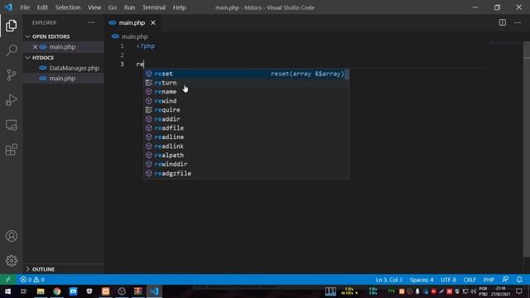Change language mode via PHP indicator

(489, 280)
